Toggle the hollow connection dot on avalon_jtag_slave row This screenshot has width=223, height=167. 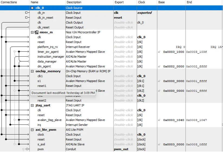pyautogui.click(x=15, y=120)
